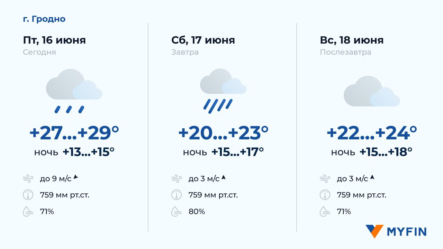Click the pressure gauge icon under Friday
Screen dimensions: 443x249
click(x=28, y=195)
